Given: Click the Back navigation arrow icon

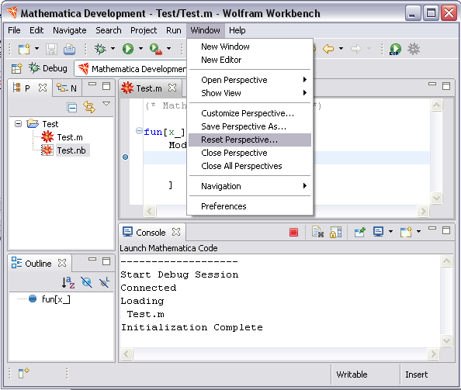Looking at the screenshot, I should pos(328,49).
